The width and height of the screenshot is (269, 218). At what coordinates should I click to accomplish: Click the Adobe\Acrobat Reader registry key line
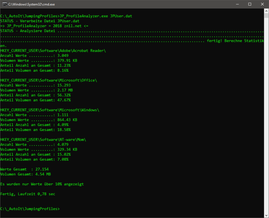[x=53, y=51]
